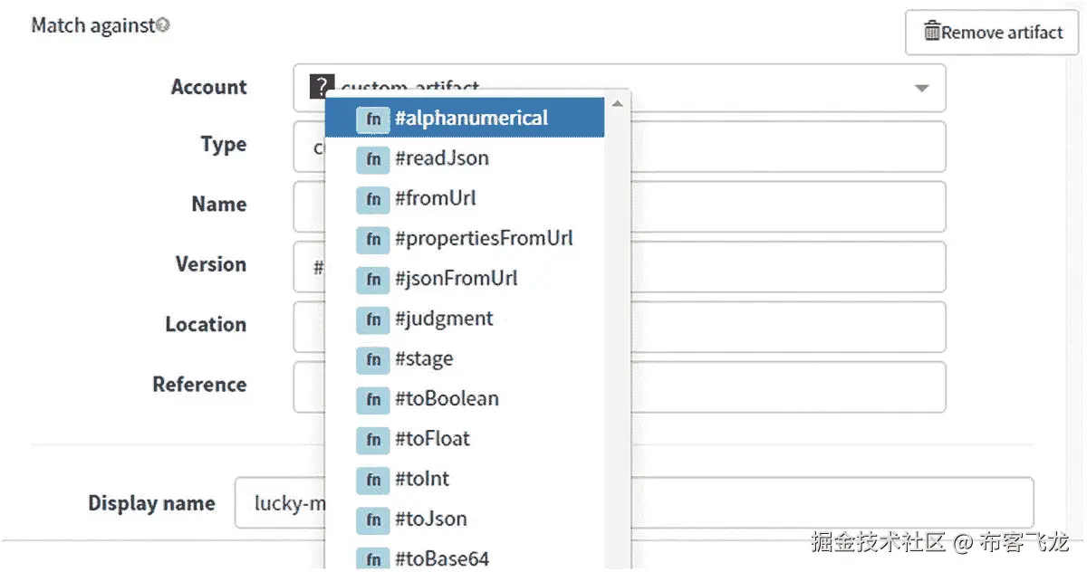1087x572 pixels.
Task: Select the #toInt suggestion
Action: [x=422, y=479]
